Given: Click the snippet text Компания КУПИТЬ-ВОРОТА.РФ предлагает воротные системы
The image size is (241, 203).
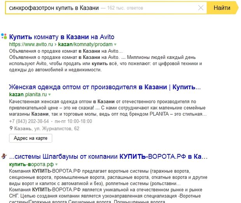Looking at the screenshot, I should point(79,171).
